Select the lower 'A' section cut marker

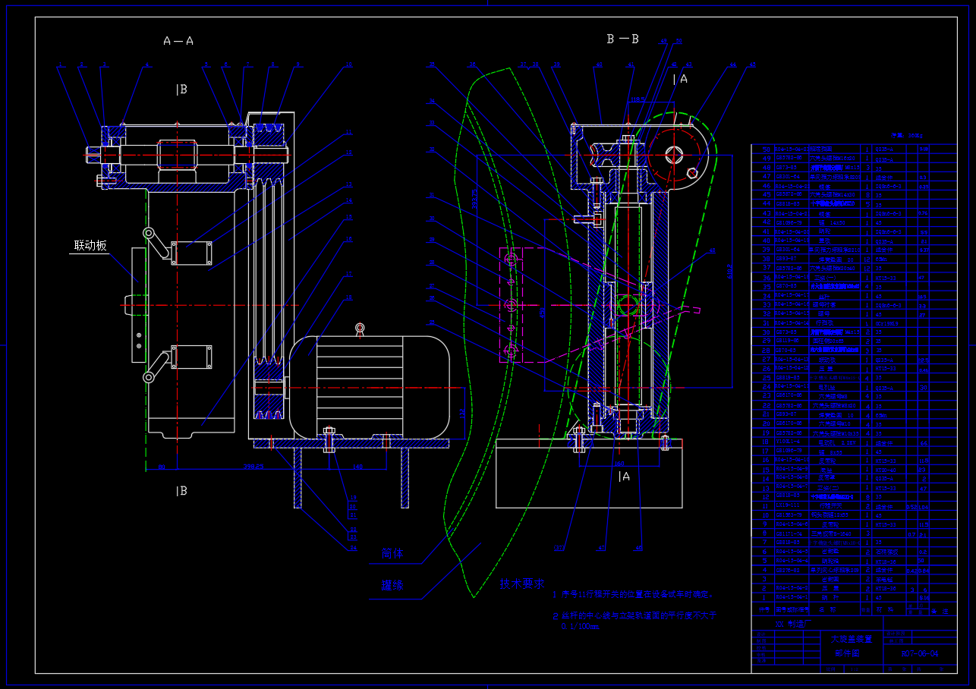pos(624,477)
